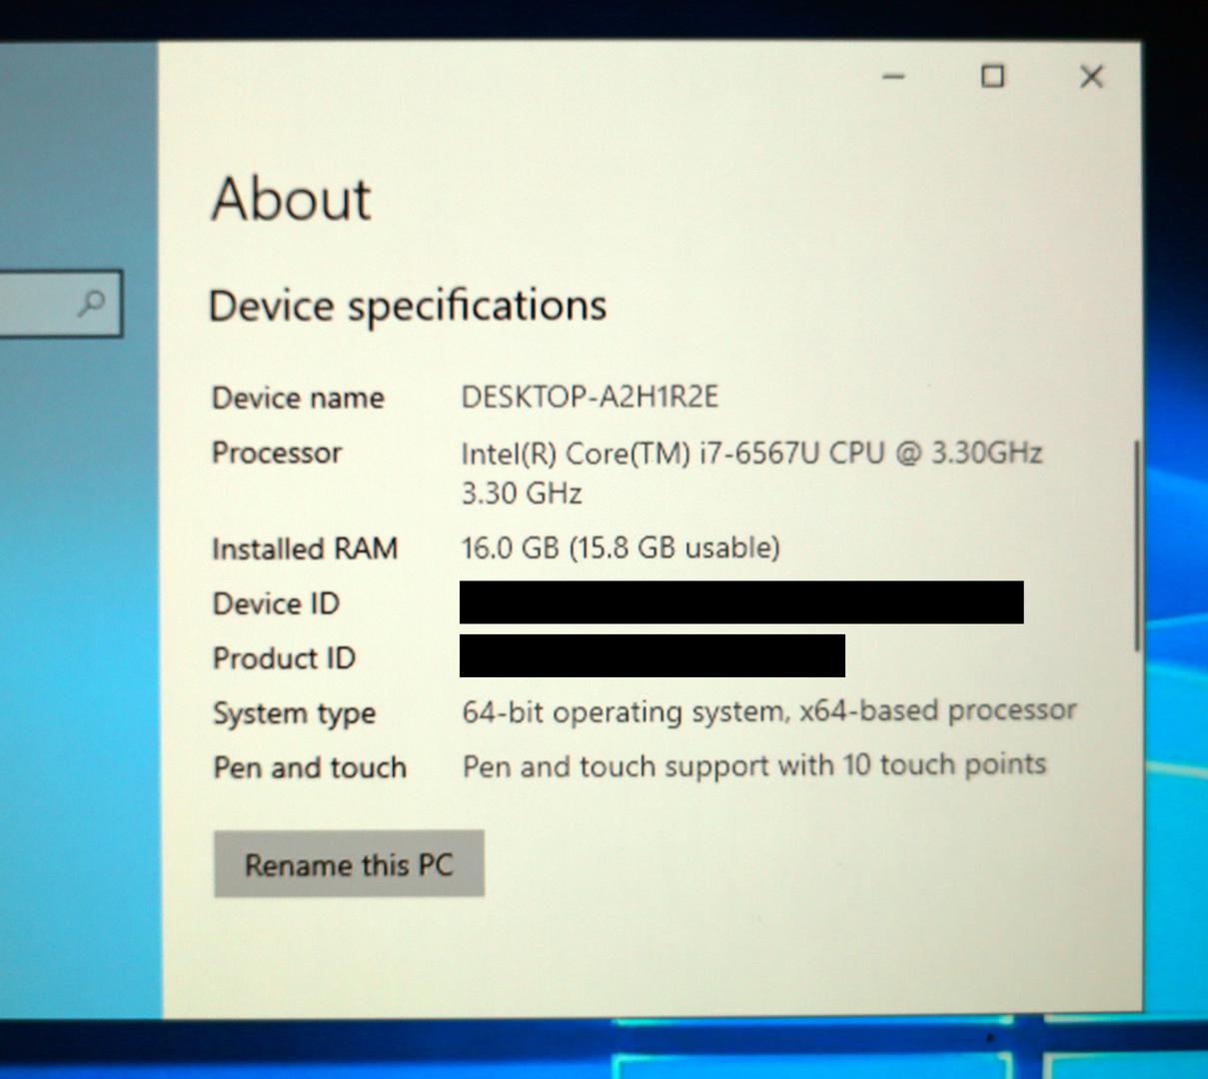
Task: Click the 16.0 GB (15.8 GB usable) value
Action: coord(620,547)
